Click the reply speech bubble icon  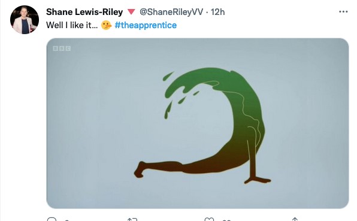point(52,219)
